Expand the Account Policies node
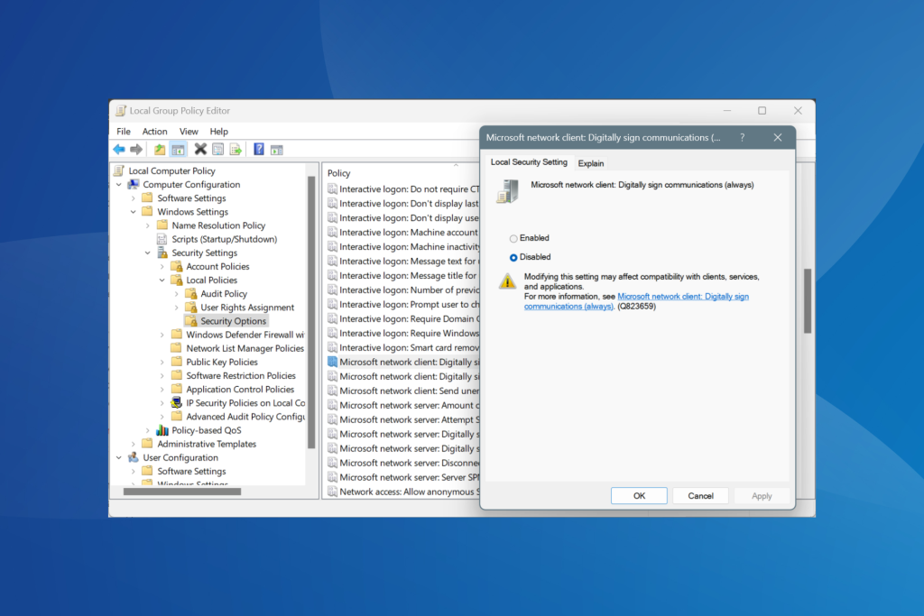924x616 pixels. (163, 266)
